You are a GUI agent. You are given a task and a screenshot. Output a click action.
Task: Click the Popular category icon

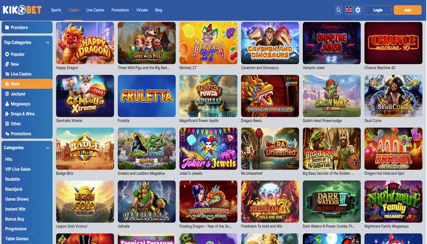point(7,54)
